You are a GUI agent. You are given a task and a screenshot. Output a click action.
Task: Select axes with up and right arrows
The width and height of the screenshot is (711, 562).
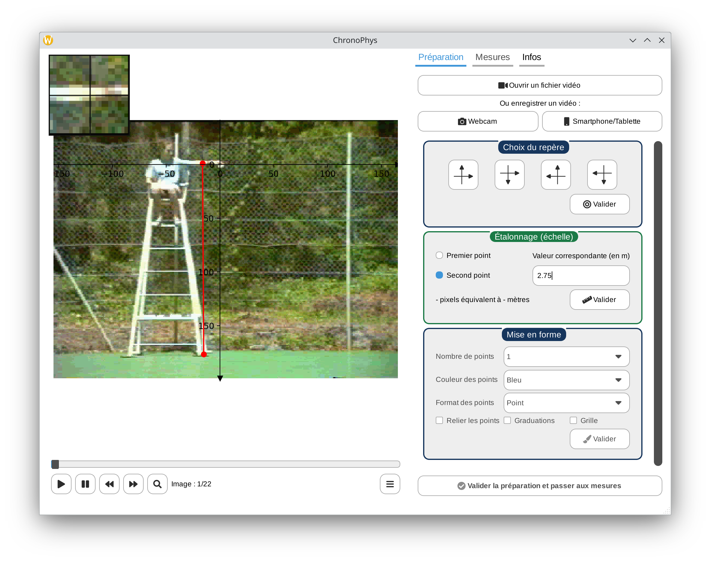(463, 175)
